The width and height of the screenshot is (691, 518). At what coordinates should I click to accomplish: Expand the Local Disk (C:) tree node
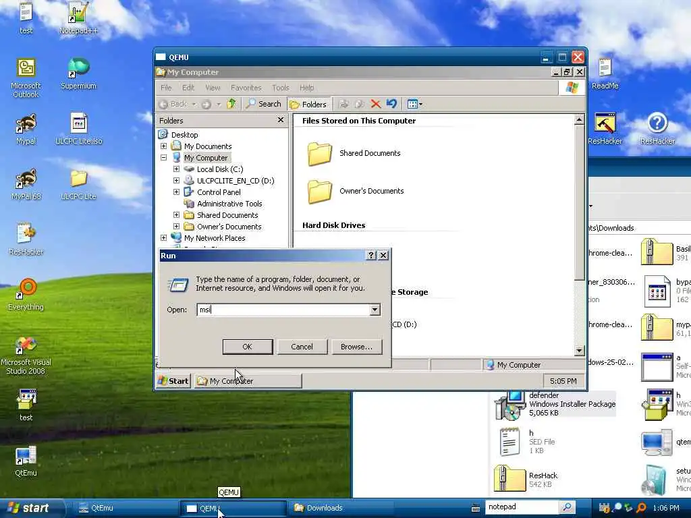[x=176, y=169]
